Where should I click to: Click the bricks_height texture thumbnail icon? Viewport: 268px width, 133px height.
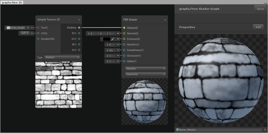[x=8, y=28]
